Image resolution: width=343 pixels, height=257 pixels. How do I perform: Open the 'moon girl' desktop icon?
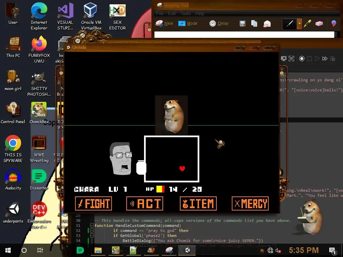tap(13, 80)
